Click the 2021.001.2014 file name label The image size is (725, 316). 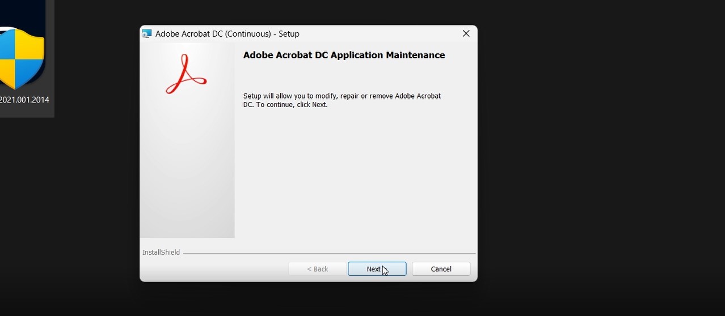[24, 100]
